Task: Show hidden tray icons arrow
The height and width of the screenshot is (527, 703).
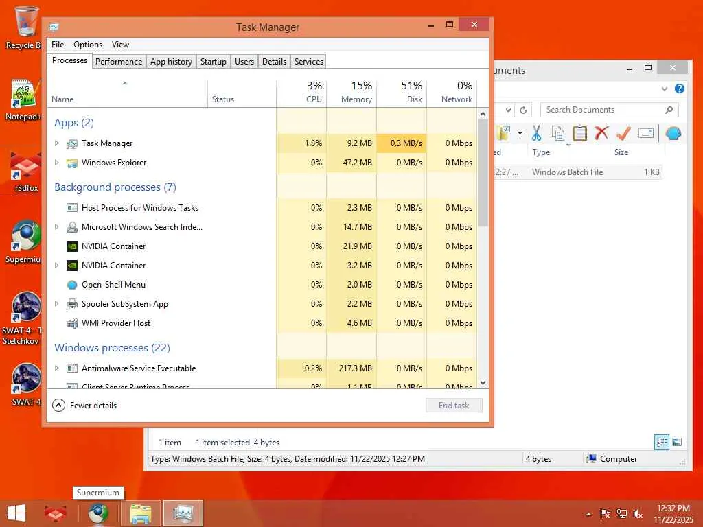Action: tap(588, 514)
